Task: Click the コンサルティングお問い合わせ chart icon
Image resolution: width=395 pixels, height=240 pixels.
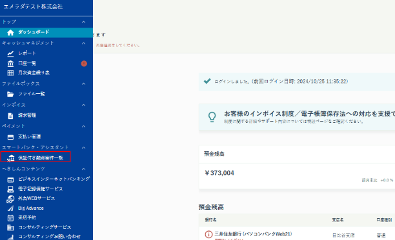Action: (x=10, y=237)
